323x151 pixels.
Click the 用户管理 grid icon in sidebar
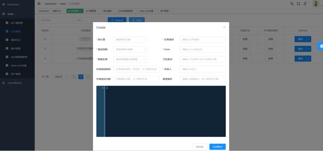click(x=7, y=74)
